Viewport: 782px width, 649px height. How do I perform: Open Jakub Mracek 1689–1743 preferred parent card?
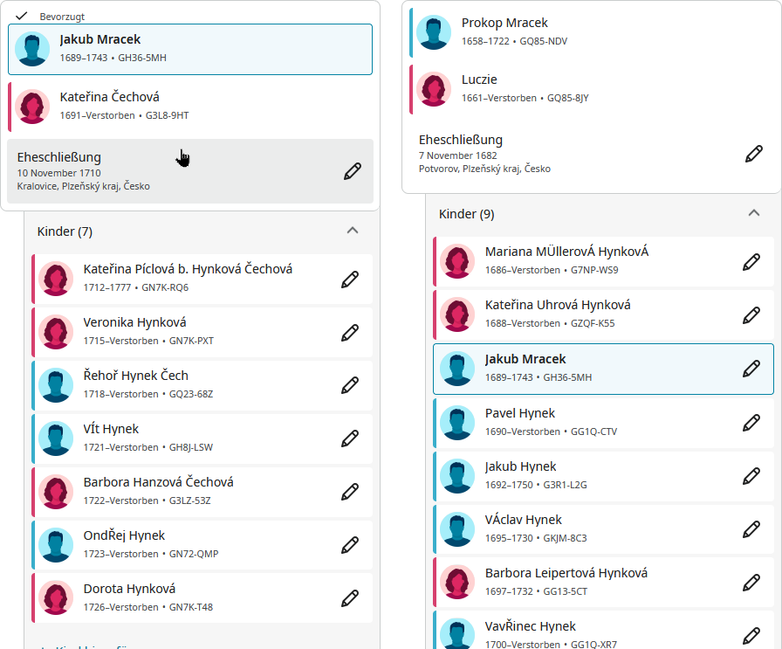click(x=190, y=50)
